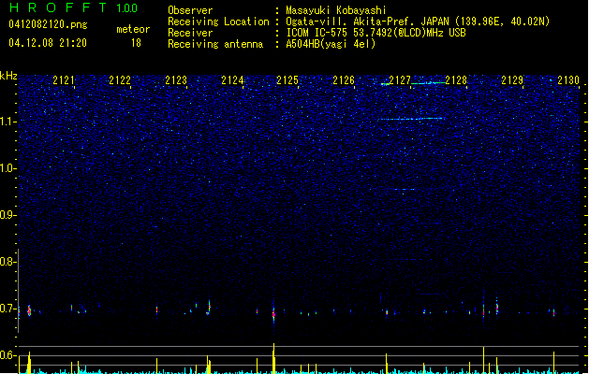The width and height of the screenshot is (589, 374).
Task: Click time marker 2130
Action: 568,80
